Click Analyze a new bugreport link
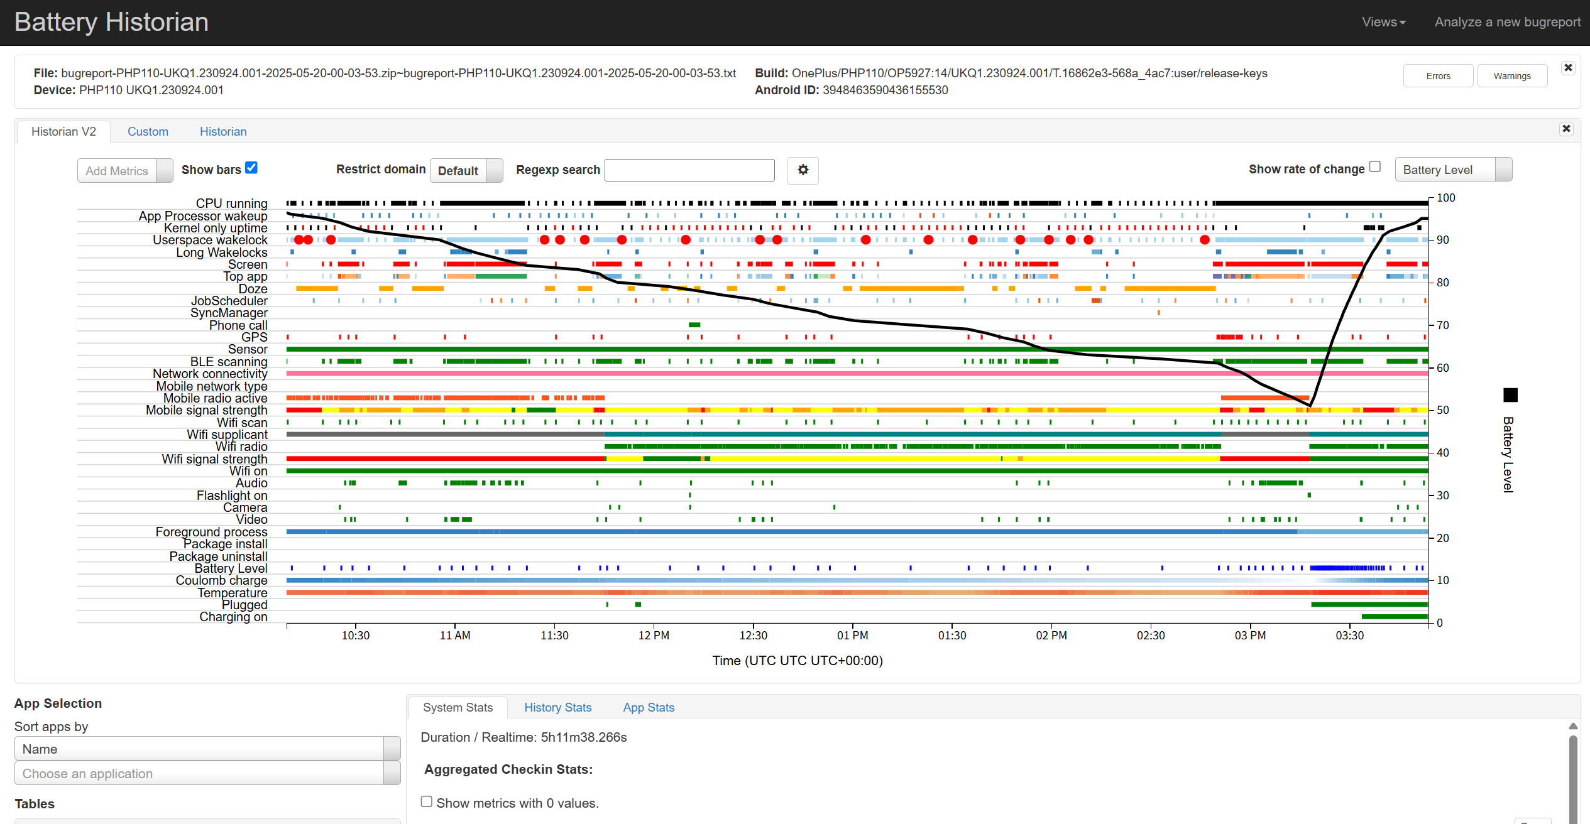The width and height of the screenshot is (1590, 824). click(x=1507, y=22)
